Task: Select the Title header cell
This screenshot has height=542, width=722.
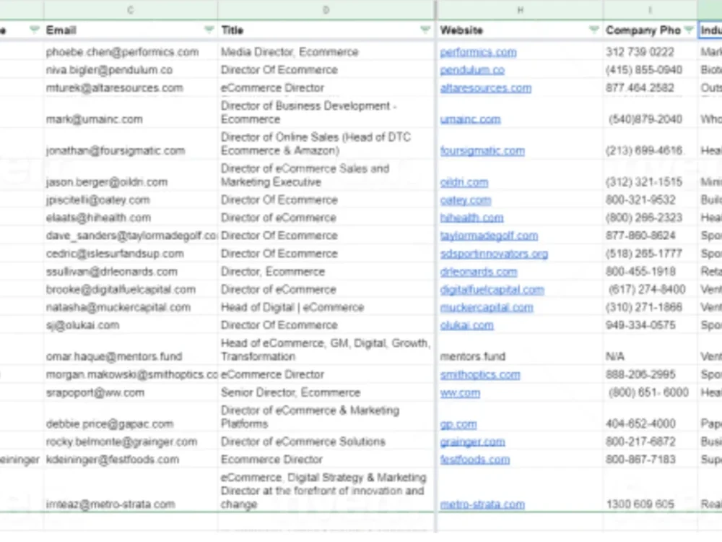Action: (x=326, y=30)
